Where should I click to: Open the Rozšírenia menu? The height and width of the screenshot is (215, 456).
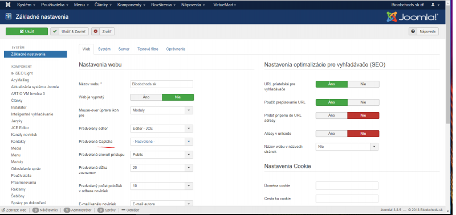click(163, 5)
